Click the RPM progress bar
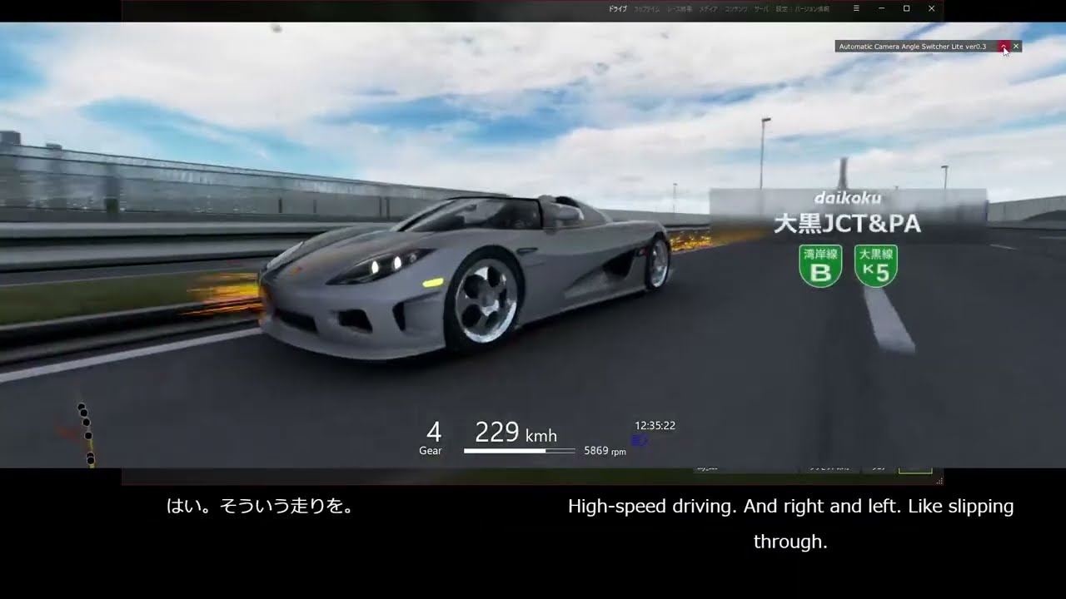The image size is (1066, 599). 519,451
